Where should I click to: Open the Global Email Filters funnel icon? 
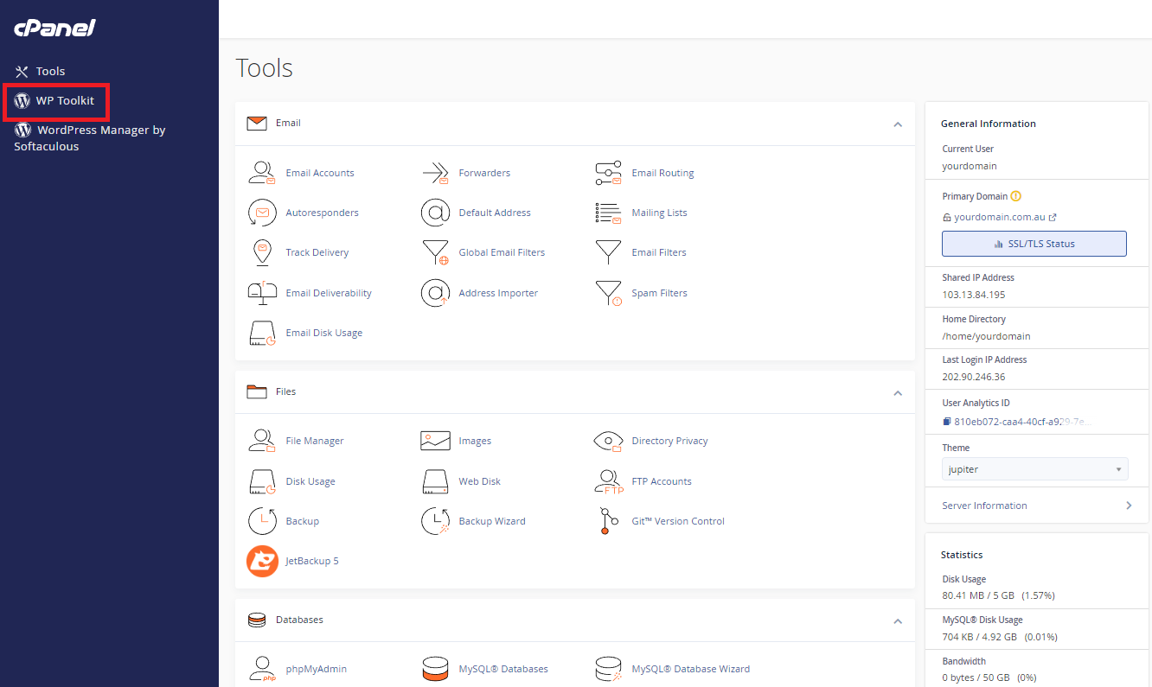tap(435, 252)
